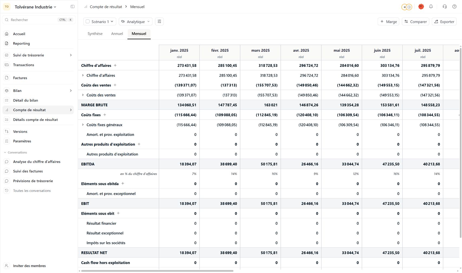Screen dimensions: 462x273
Task: Click the Accueil home icon
Action: [7, 34]
